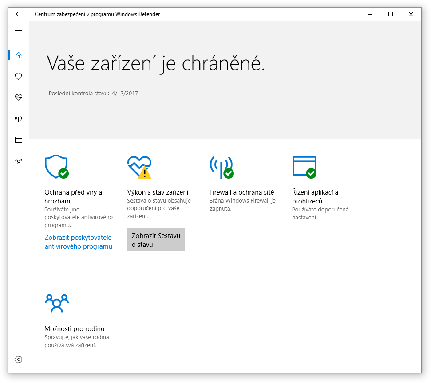Click 'Zobrazit poskytovatele antivirového programu' link

pos(78,242)
